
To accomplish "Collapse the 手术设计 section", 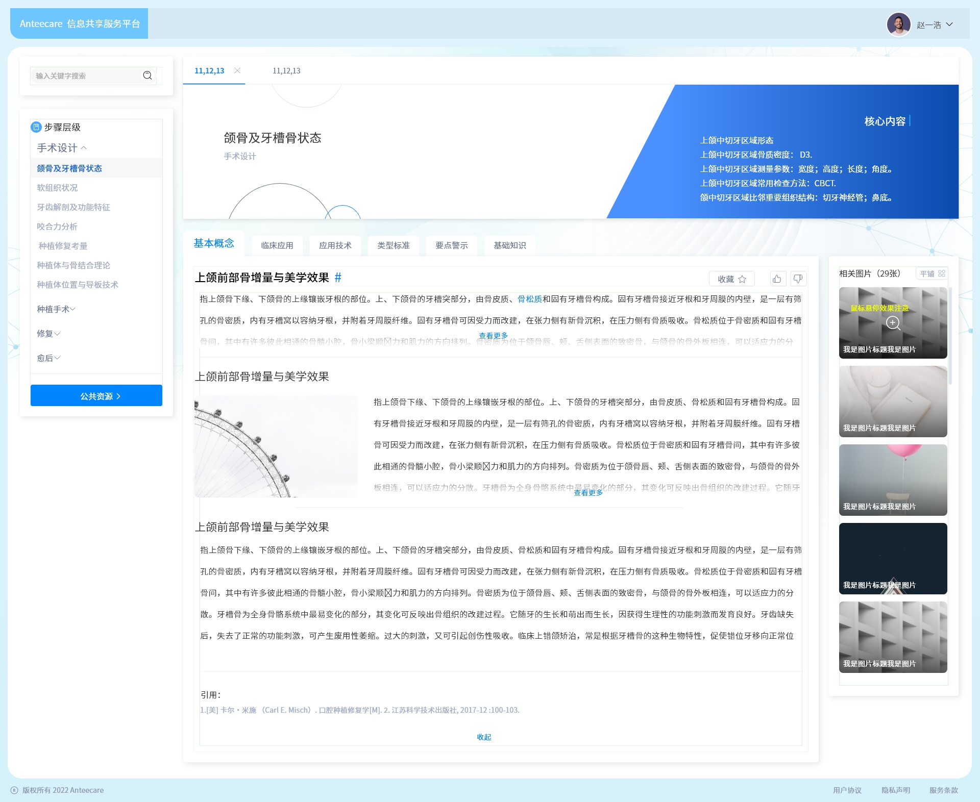I will point(61,148).
